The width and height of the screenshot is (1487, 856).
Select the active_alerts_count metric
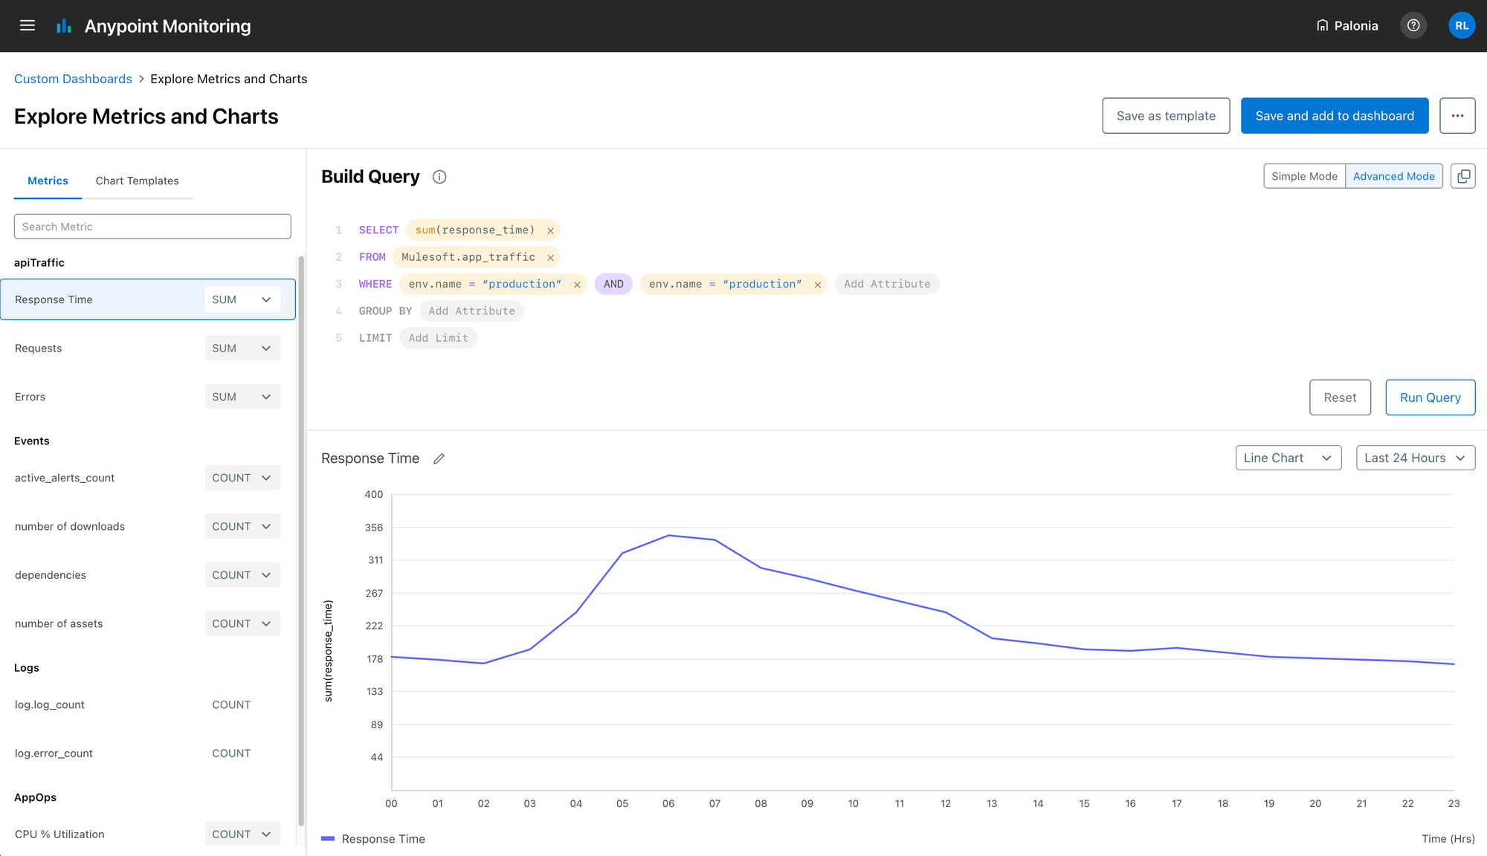click(x=65, y=478)
